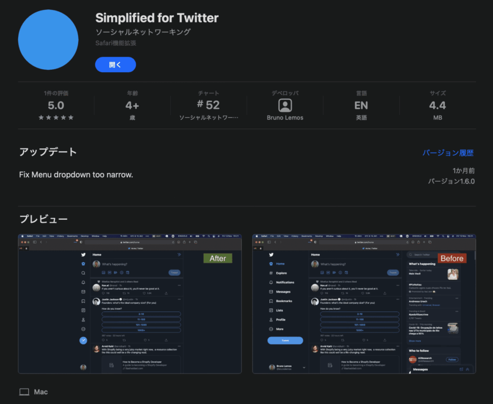Open developer Bruno Lemos' name link
The width and height of the screenshot is (493, 404).
click(285, 117)
